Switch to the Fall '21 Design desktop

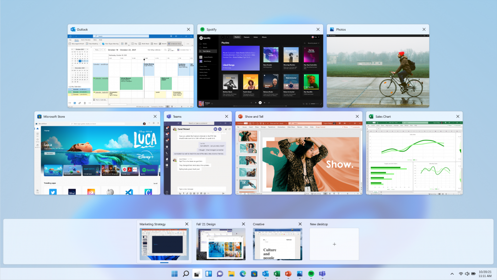pyautogui.click(x=221, y=244)
